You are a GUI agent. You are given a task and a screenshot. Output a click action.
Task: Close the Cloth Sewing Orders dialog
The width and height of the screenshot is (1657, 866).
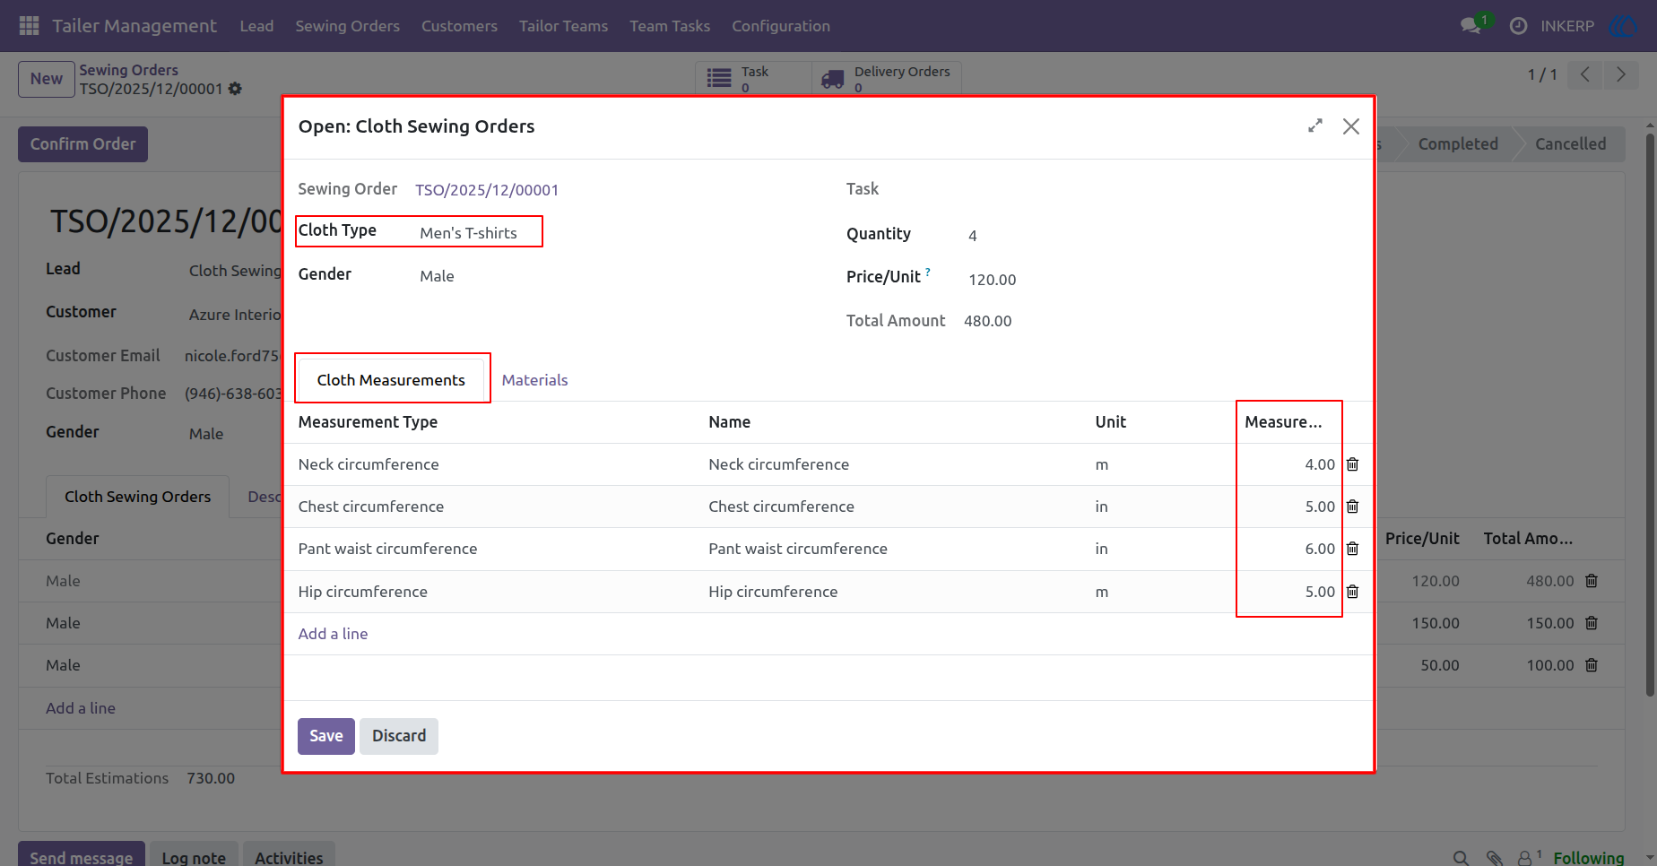(1351, 126)
